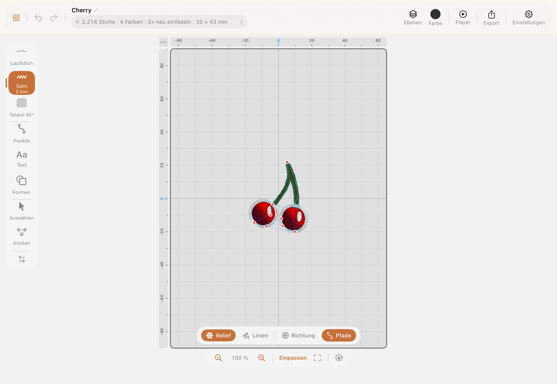Redo the last action
This screenshot has width=557, height=384.
click(x=54, y=18)
